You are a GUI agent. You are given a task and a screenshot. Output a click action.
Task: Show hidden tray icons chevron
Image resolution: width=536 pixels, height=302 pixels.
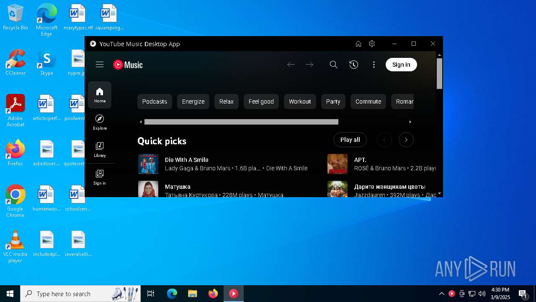pyautogui.click(x=441, y=294)
